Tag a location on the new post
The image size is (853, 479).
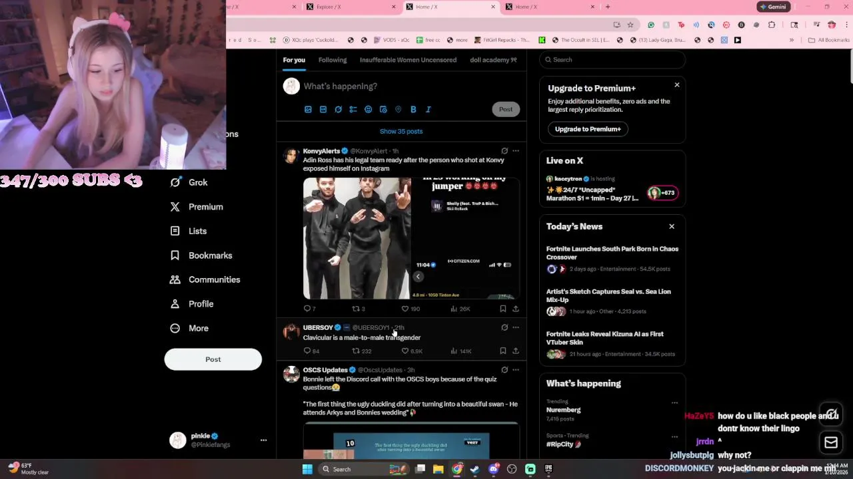pyautogui.click(x=398, y=109)
